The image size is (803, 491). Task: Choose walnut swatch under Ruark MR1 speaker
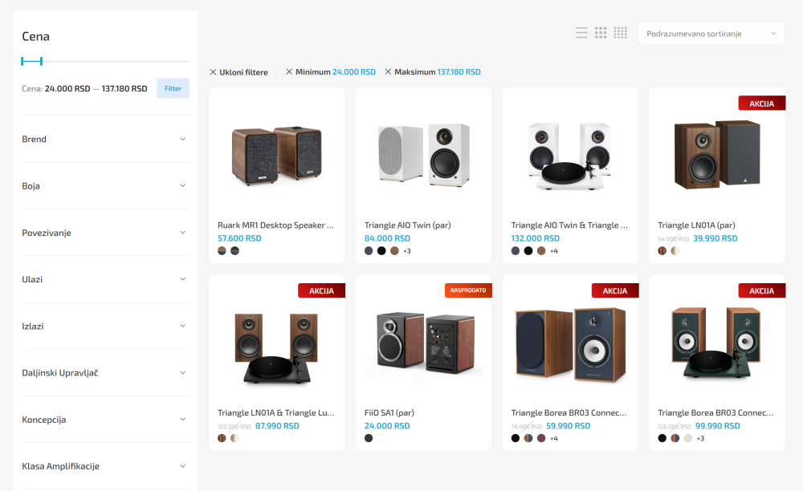(222, 250)
